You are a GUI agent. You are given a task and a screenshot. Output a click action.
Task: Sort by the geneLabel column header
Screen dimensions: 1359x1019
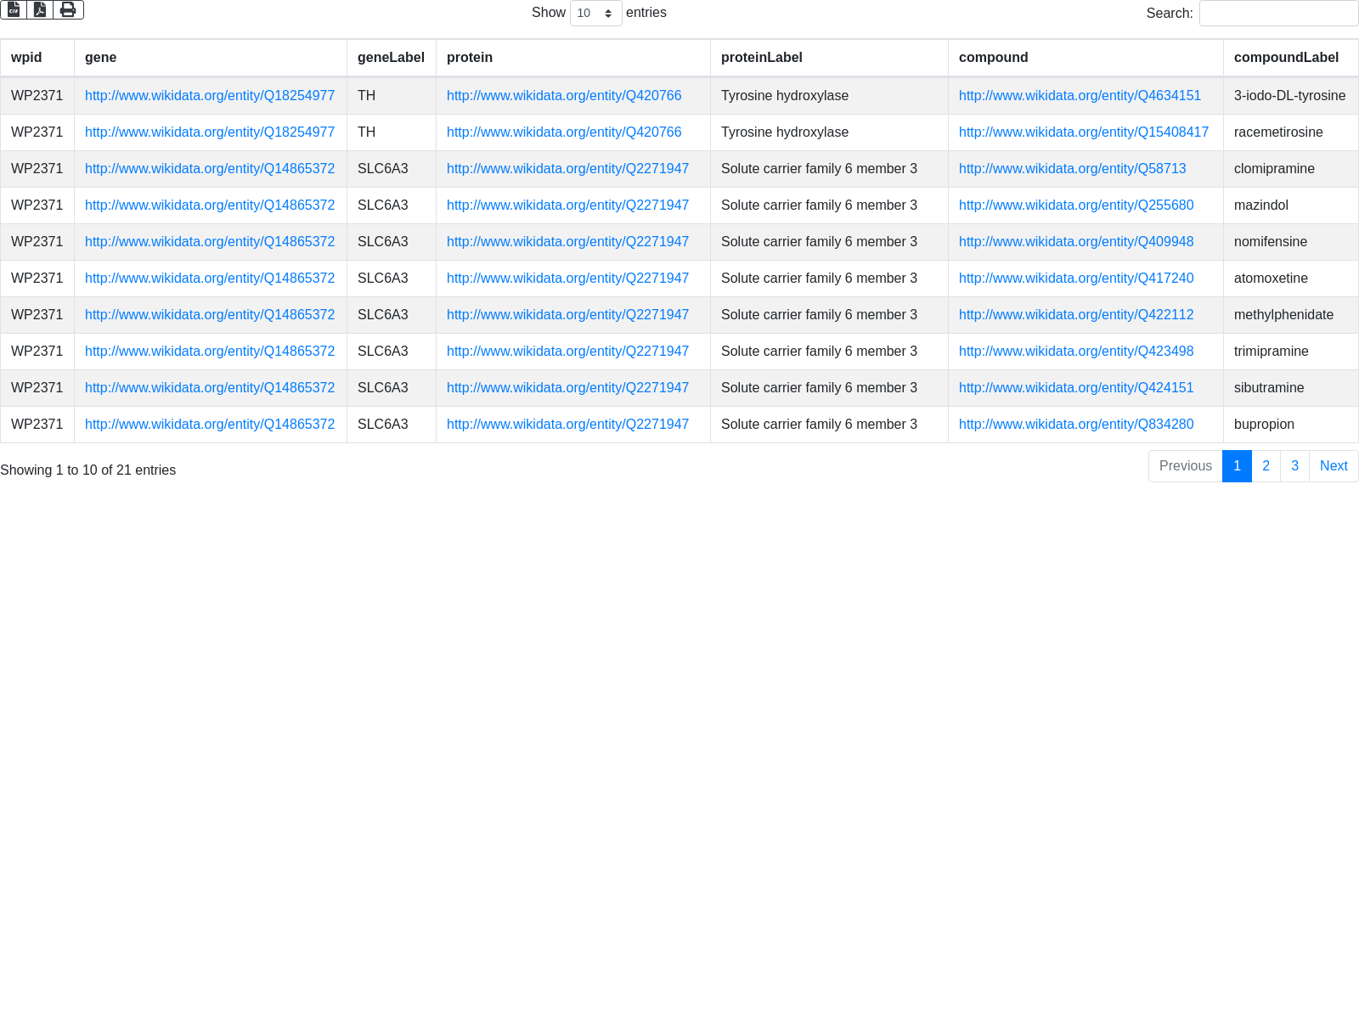(x=391, y=58)
